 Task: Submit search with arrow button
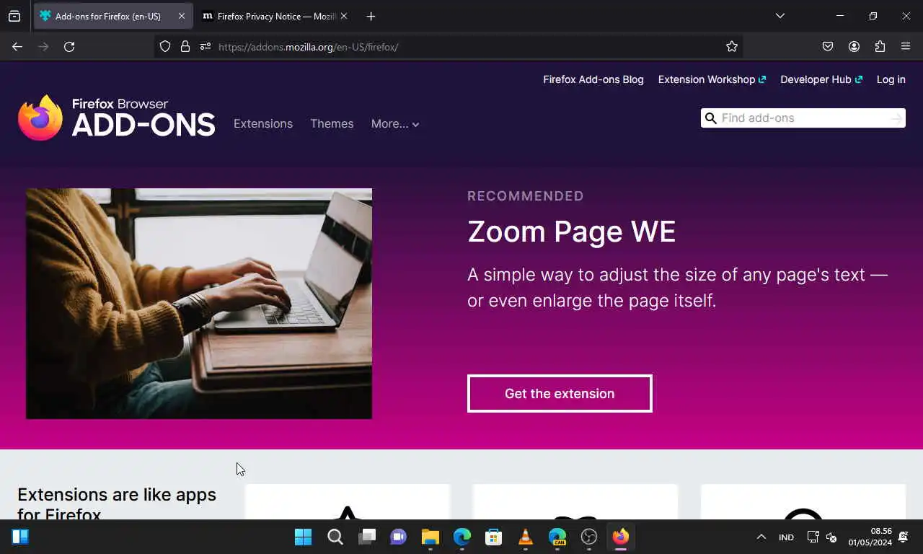pos(896,118)
